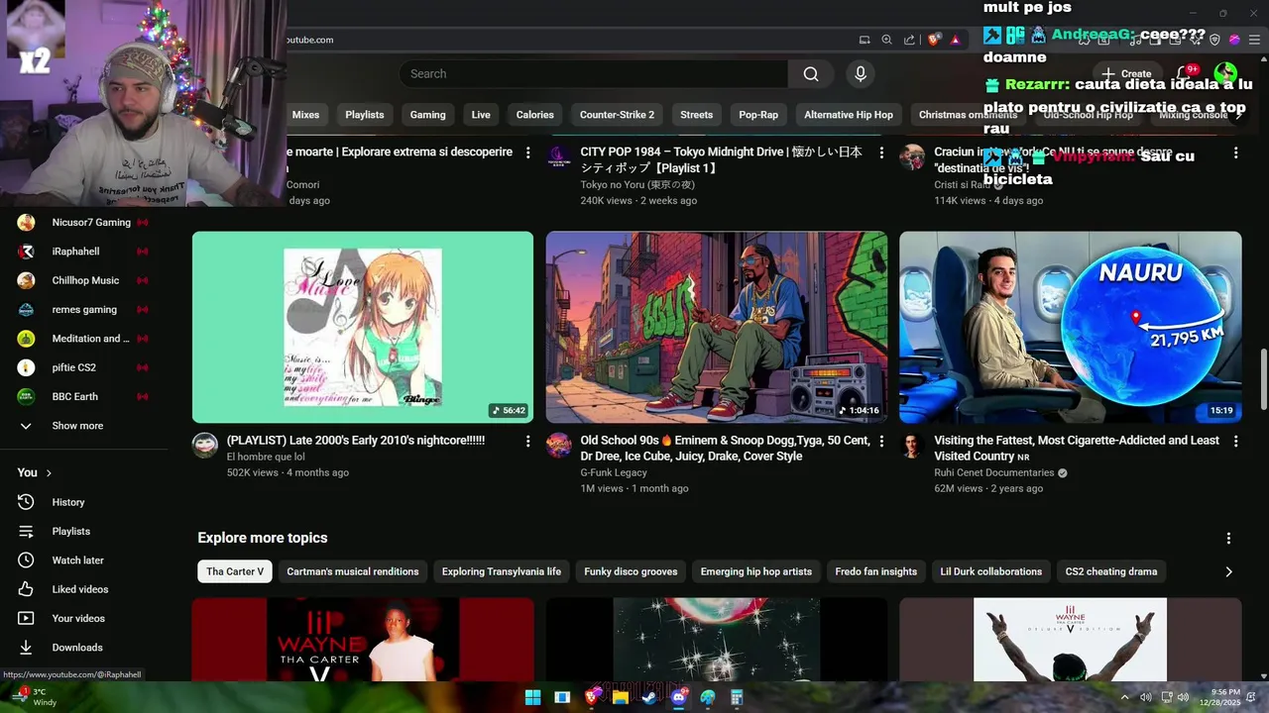
Task: Select the Live filter chip
Action: (x=481, y=115)
